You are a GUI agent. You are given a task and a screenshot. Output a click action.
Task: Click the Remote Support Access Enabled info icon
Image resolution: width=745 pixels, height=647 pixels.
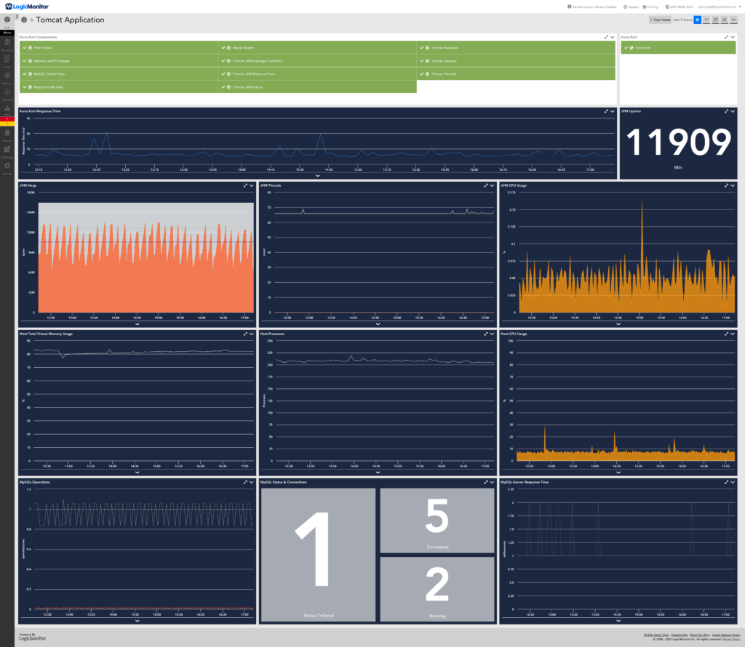[x=569, y=7]
